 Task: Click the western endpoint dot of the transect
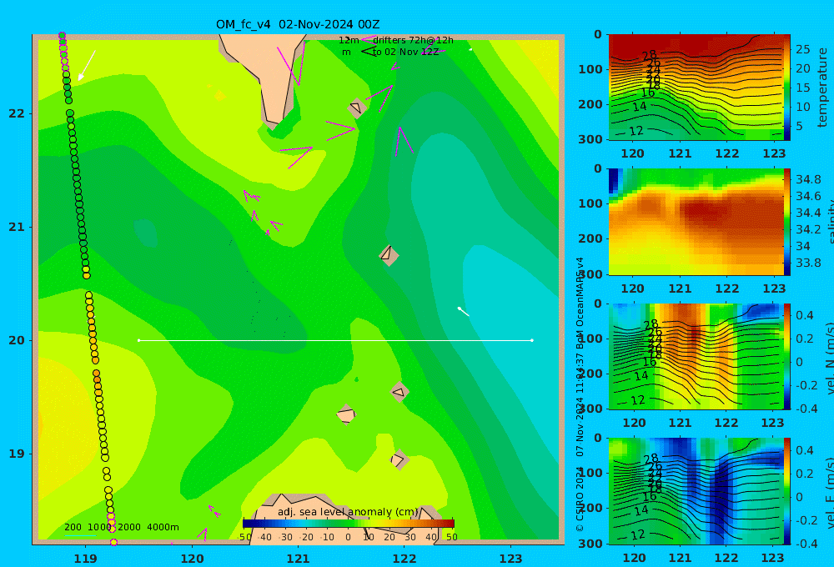coord(138,340)
